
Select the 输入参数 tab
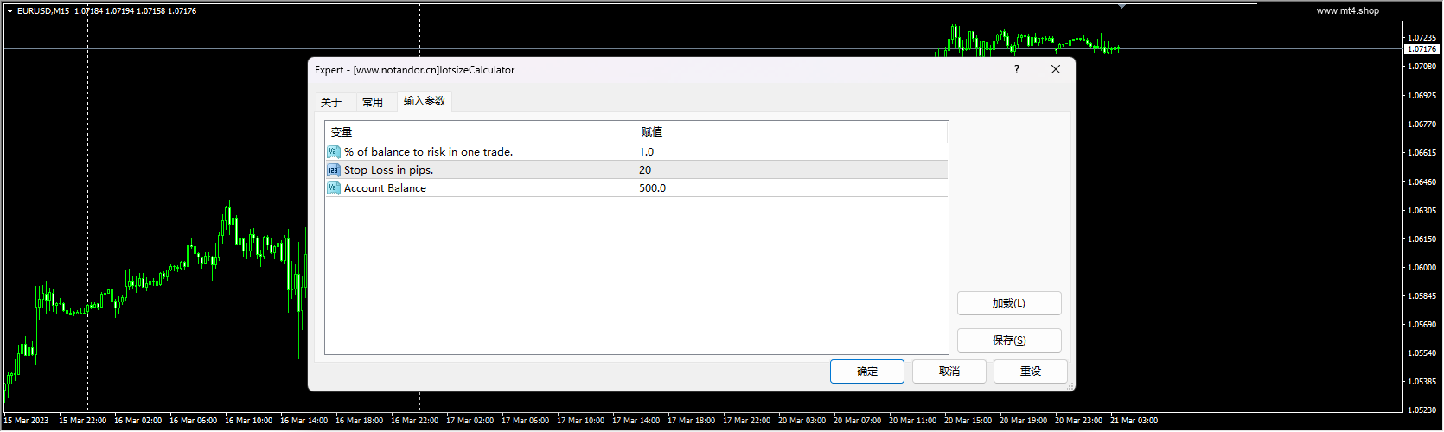click(x=425, y=101)
